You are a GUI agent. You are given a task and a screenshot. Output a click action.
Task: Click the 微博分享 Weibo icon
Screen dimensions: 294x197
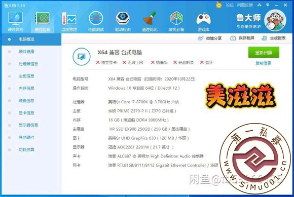click(200, 38)
